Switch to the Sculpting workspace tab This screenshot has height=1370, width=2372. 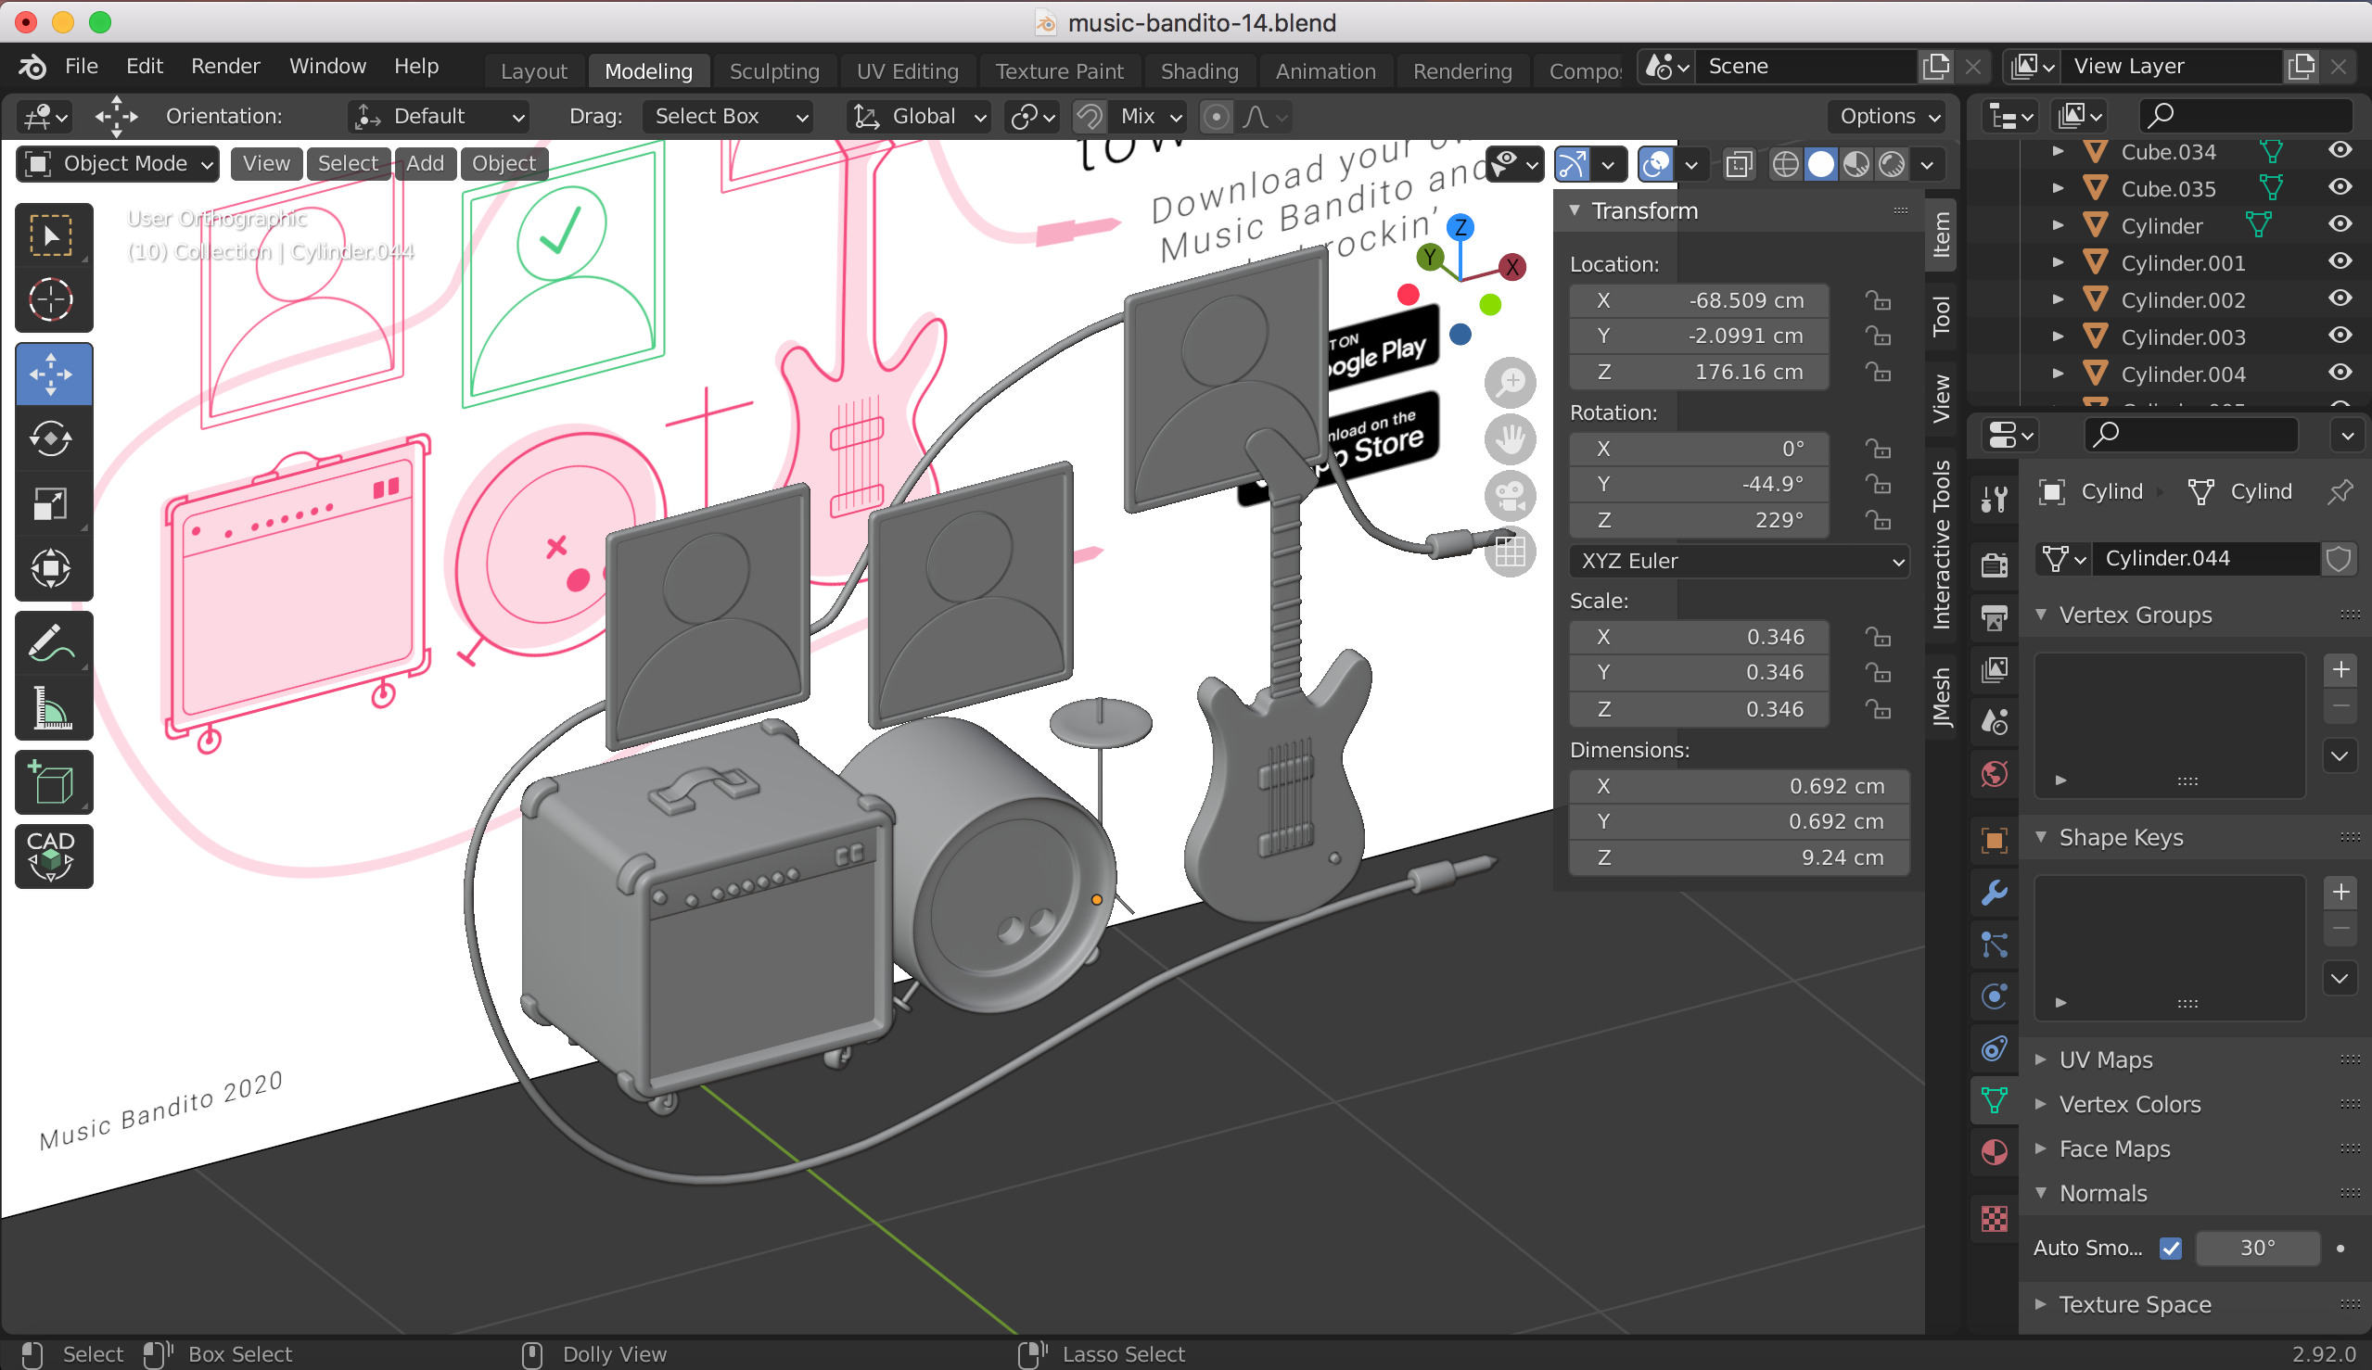click(x=773, y=71)
